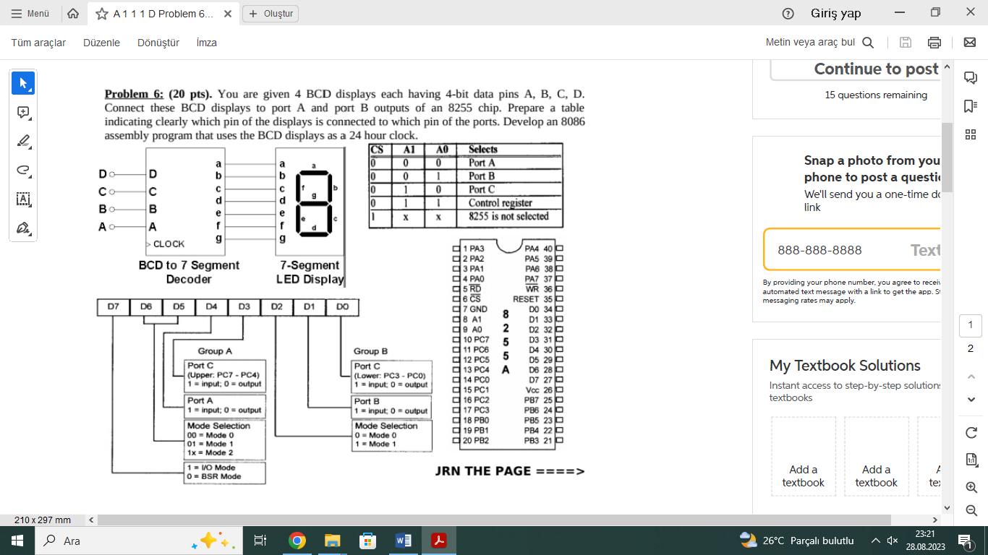Select the İmza toolbar item
The width and height of the screenshot is (988, 555).
pyautogui.click(x=207, y=43)
